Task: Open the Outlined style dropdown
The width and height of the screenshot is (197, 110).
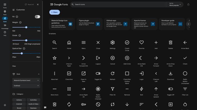Action: click(x=26, y=86)
